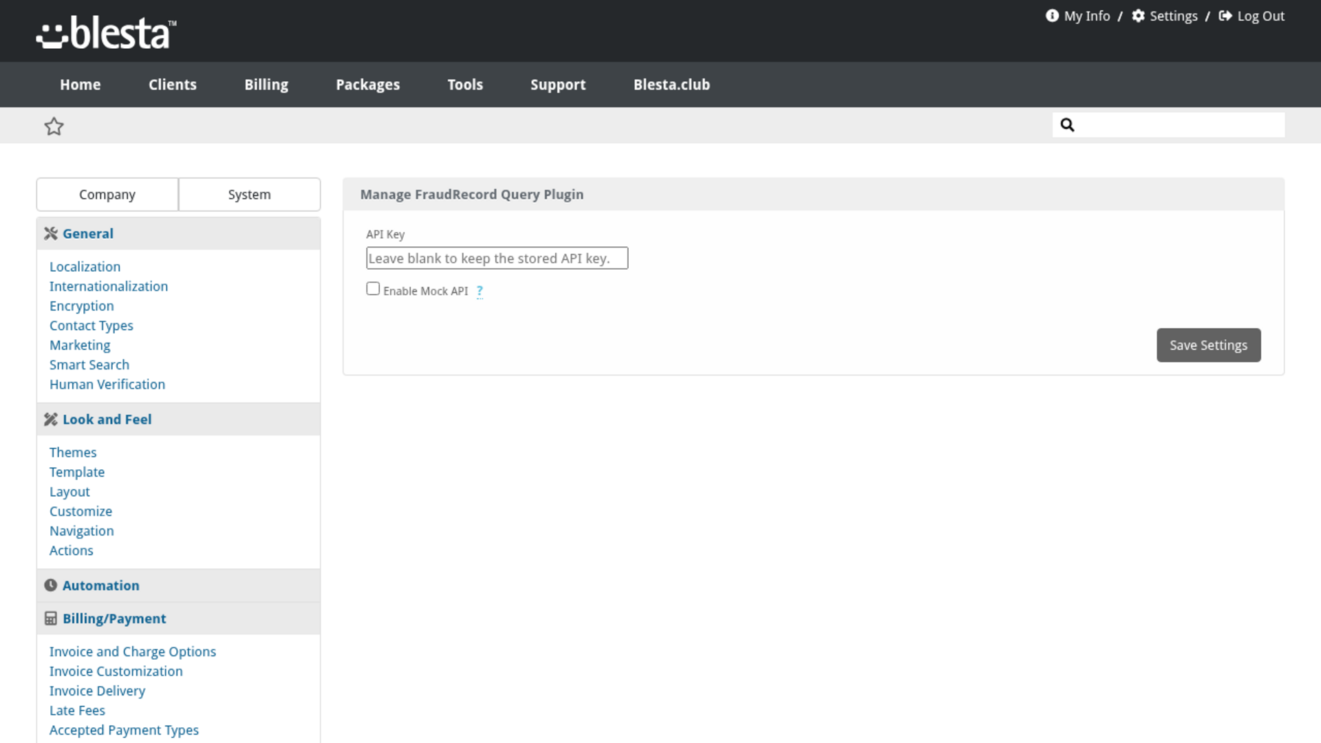
Task: Open Invoice Delivery settings
Action: (x=98, y=691)
